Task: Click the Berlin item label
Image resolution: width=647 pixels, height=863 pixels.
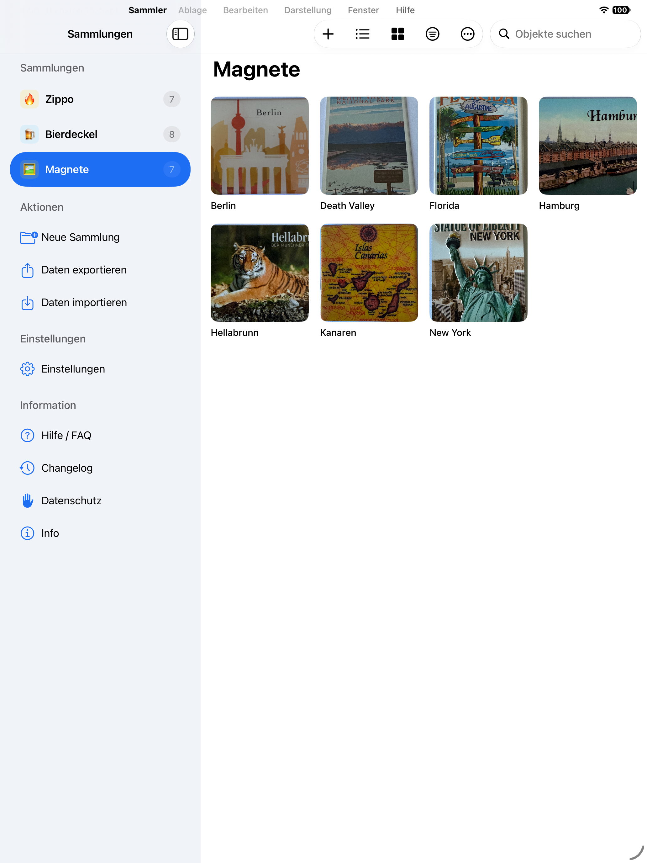Action: (223, 206)
